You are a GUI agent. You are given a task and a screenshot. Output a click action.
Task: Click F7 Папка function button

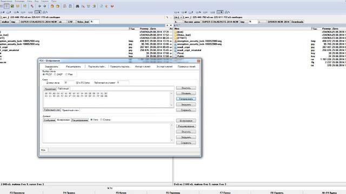(x=225, y=192)
